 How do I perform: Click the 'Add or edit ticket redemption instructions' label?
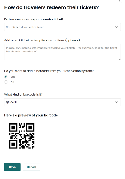(42, 40)
